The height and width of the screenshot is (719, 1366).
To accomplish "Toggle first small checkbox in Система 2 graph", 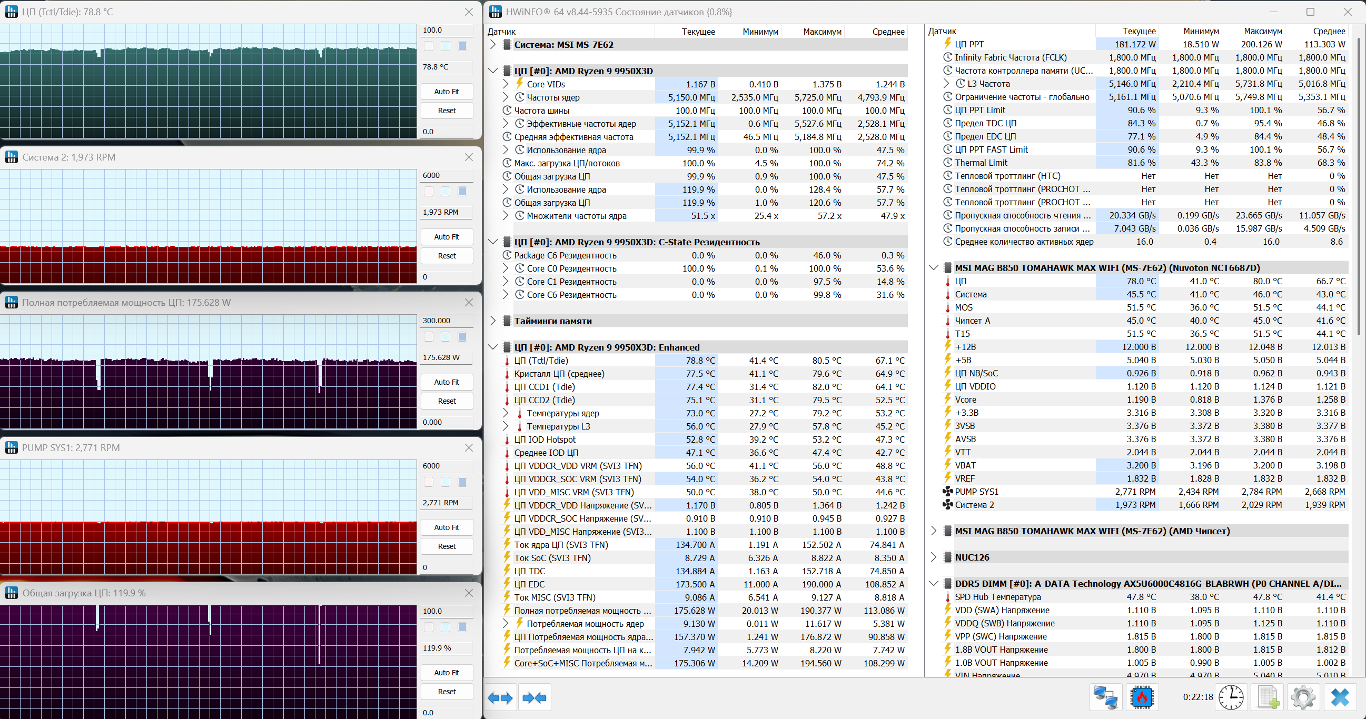I will tap(429, 192).
